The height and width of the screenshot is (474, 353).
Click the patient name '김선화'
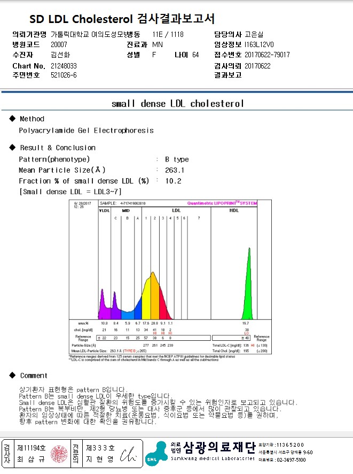pyautogui.click(x=60, y=55)
